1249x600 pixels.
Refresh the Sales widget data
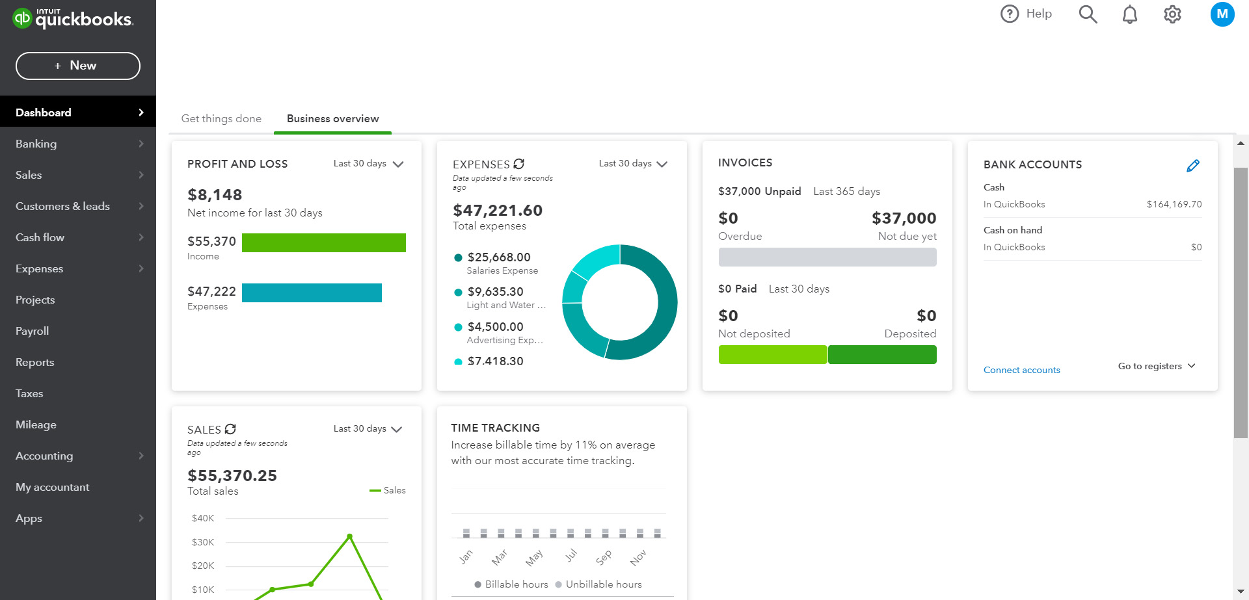click(230, 429)
